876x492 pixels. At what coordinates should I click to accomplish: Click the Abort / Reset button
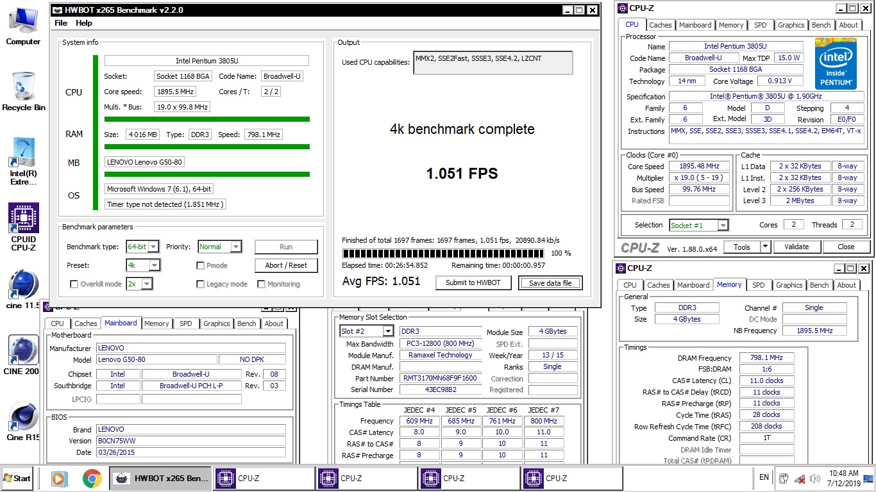pyautogui.click(x=286, y=265)
